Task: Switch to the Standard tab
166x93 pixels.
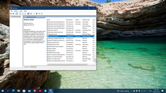Action: pyautogui.click(x=33, y=67)
